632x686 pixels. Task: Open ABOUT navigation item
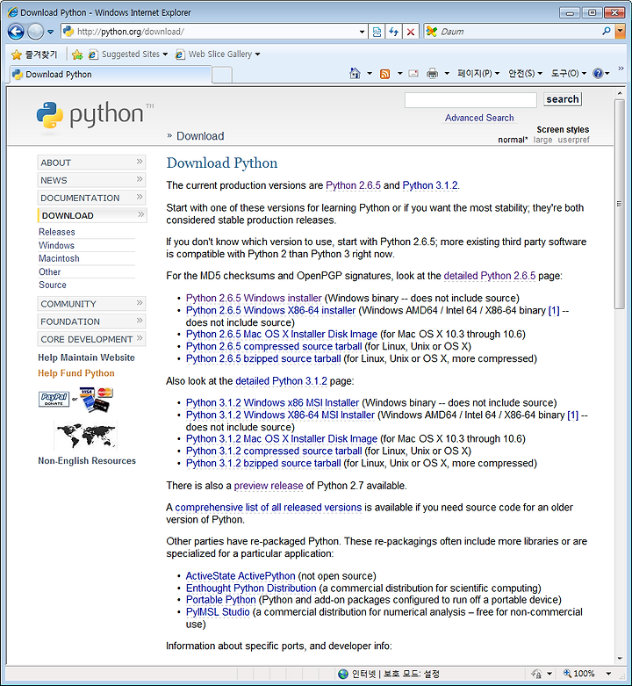coord(91,162)
